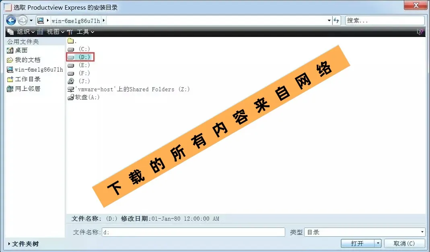The height and width of the screenshot is (252, 430).
Task: Click the context help icon in toolbar
Action: [x=420, y=32]
